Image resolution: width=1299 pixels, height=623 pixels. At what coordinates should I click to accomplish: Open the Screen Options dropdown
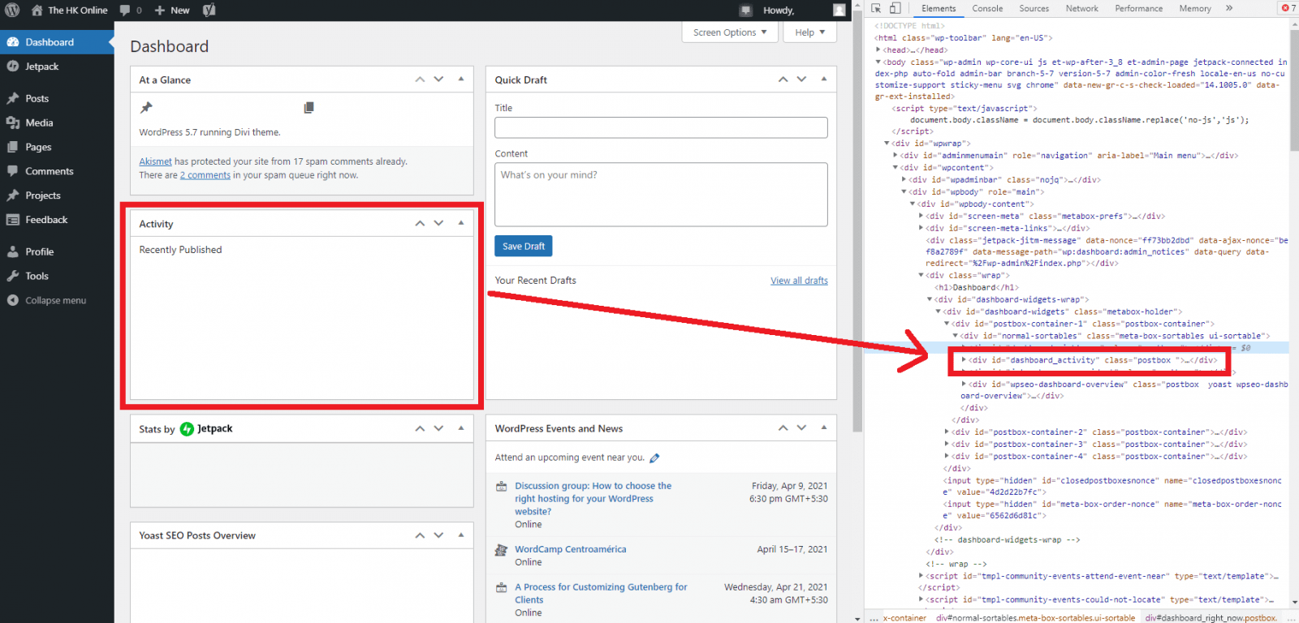(x=730, y=32)
